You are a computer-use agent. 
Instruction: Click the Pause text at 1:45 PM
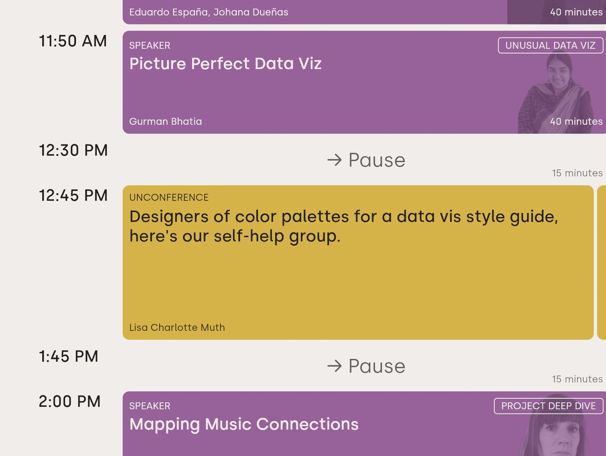pos(377,367)
